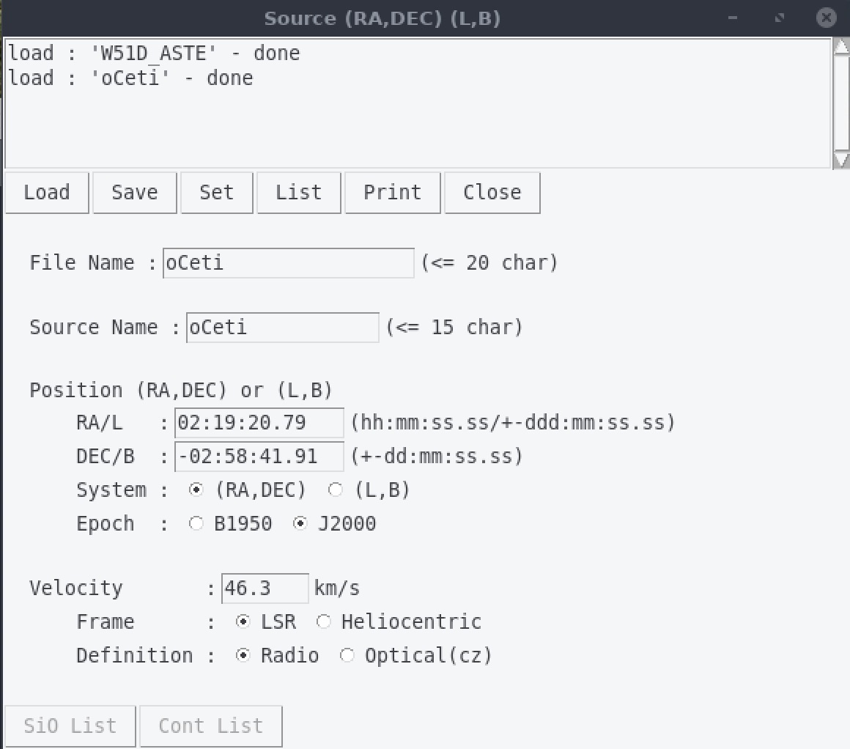Click into the File Name field

(289, 263)
